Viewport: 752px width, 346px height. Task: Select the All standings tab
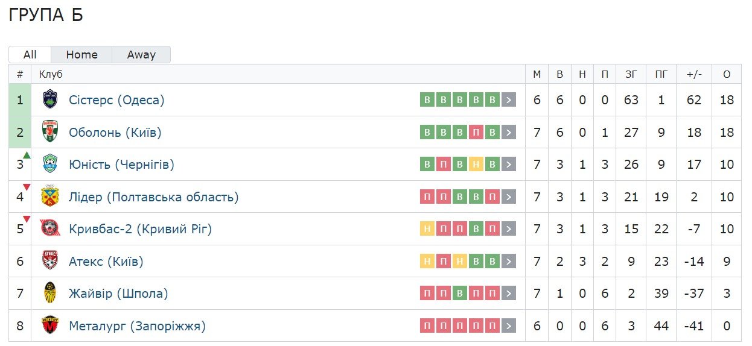click(x=30, y=55)
